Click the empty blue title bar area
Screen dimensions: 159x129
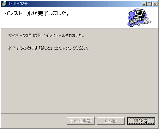84,4
